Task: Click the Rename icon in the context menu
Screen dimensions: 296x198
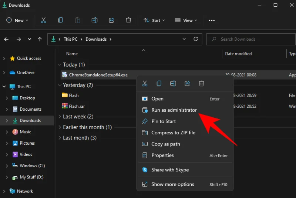Action: (x=173, y=83)
